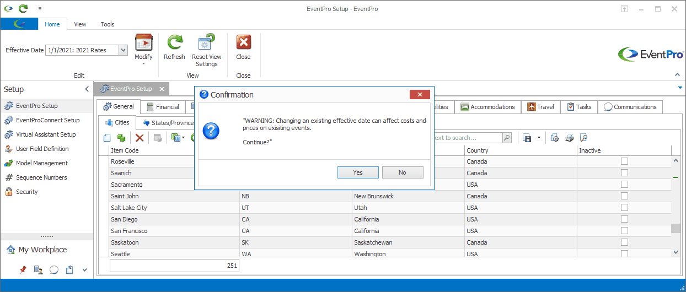This screenshot has height=292, width=686.
Task: Select the Tasks setup tab
Action: 579,107
